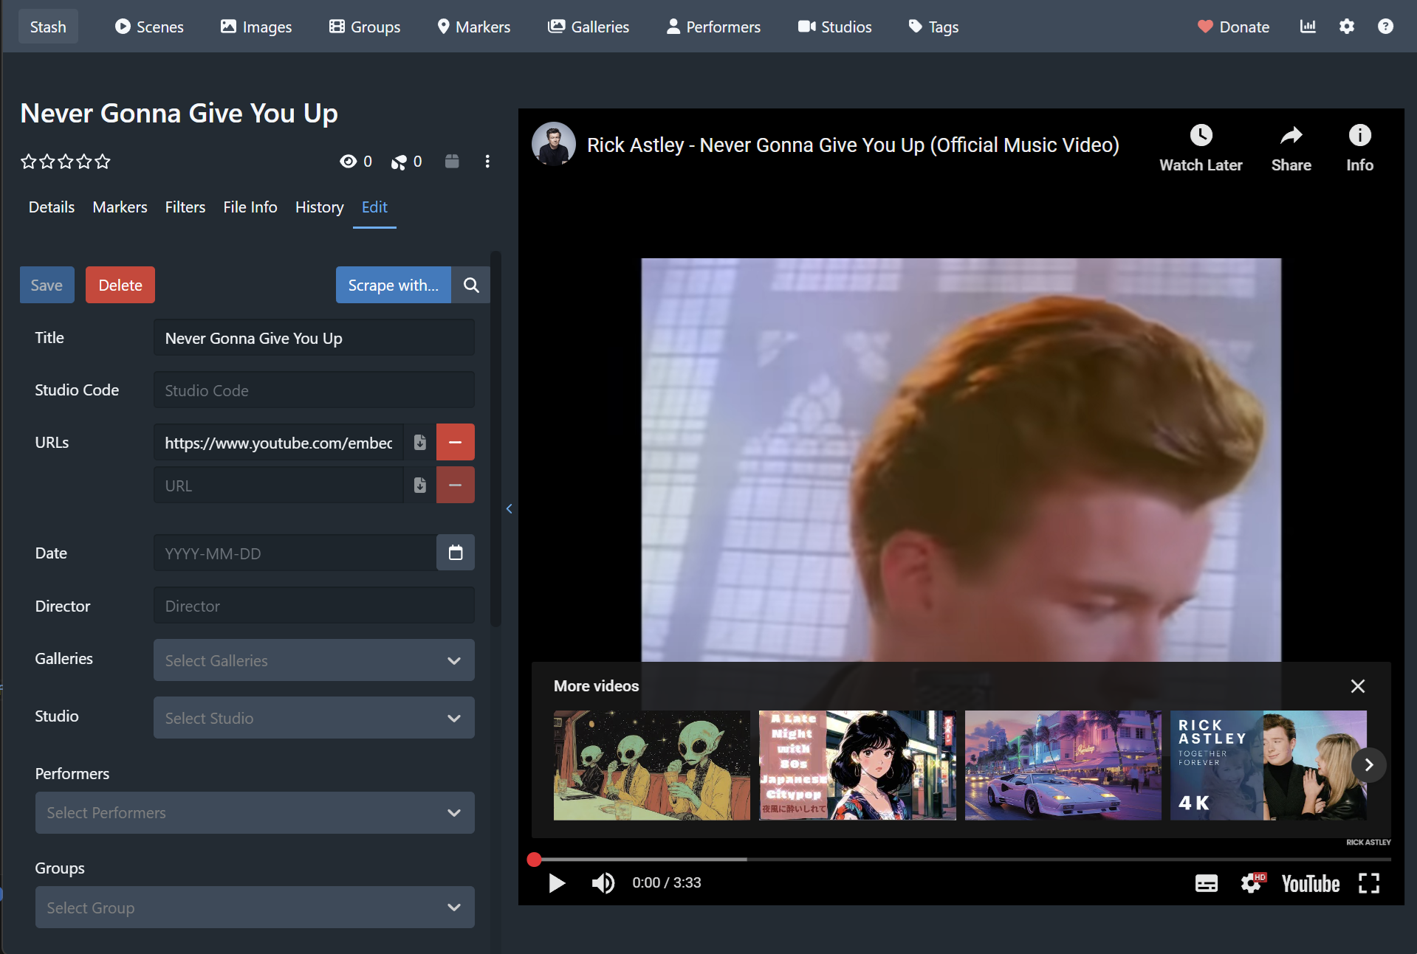Open the white sports car suggested thumbnail
The height and width of the screenshot is (954, 1417).
pyautogui.click(x=1063, y=765)
